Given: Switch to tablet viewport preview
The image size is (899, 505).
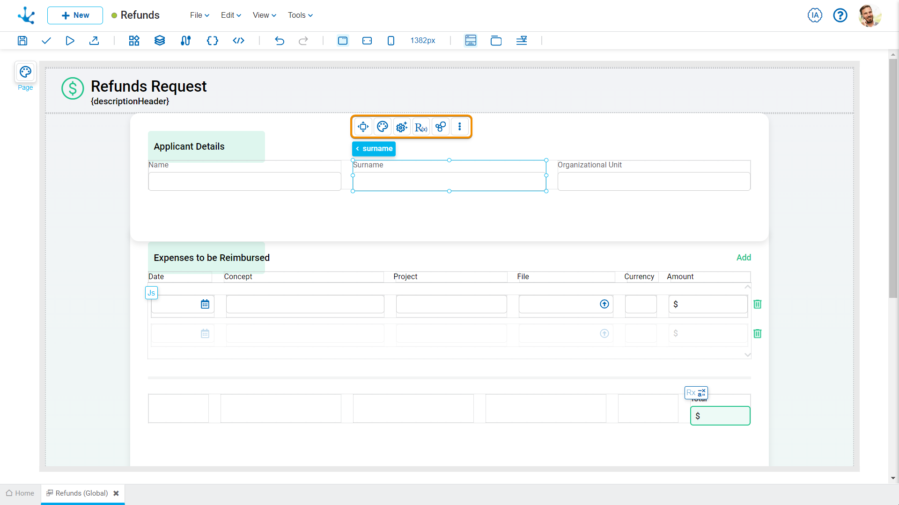Looking at the screenshot, I should tap(367, 41).
